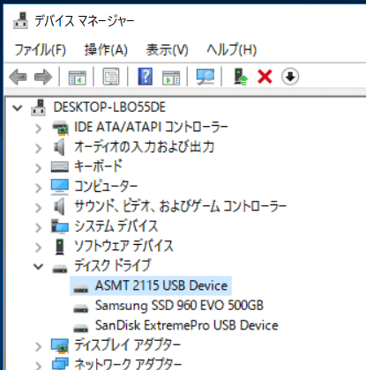
Task: Select the ディスク ドライブ label
Action: coord(112,265)
